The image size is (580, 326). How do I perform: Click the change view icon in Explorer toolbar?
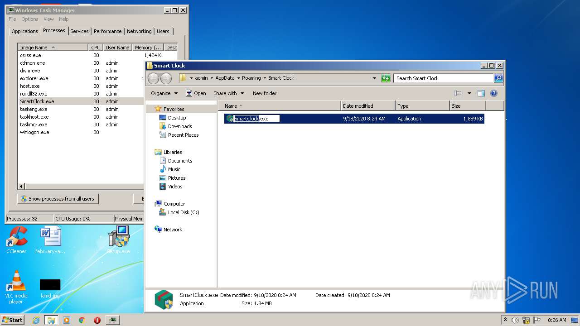tap(458, 93)
